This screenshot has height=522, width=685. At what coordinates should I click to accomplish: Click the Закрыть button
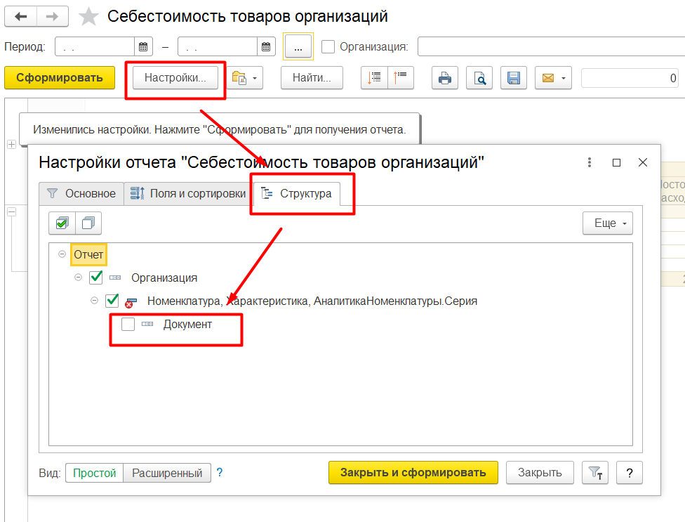click(x=540, y=473)
